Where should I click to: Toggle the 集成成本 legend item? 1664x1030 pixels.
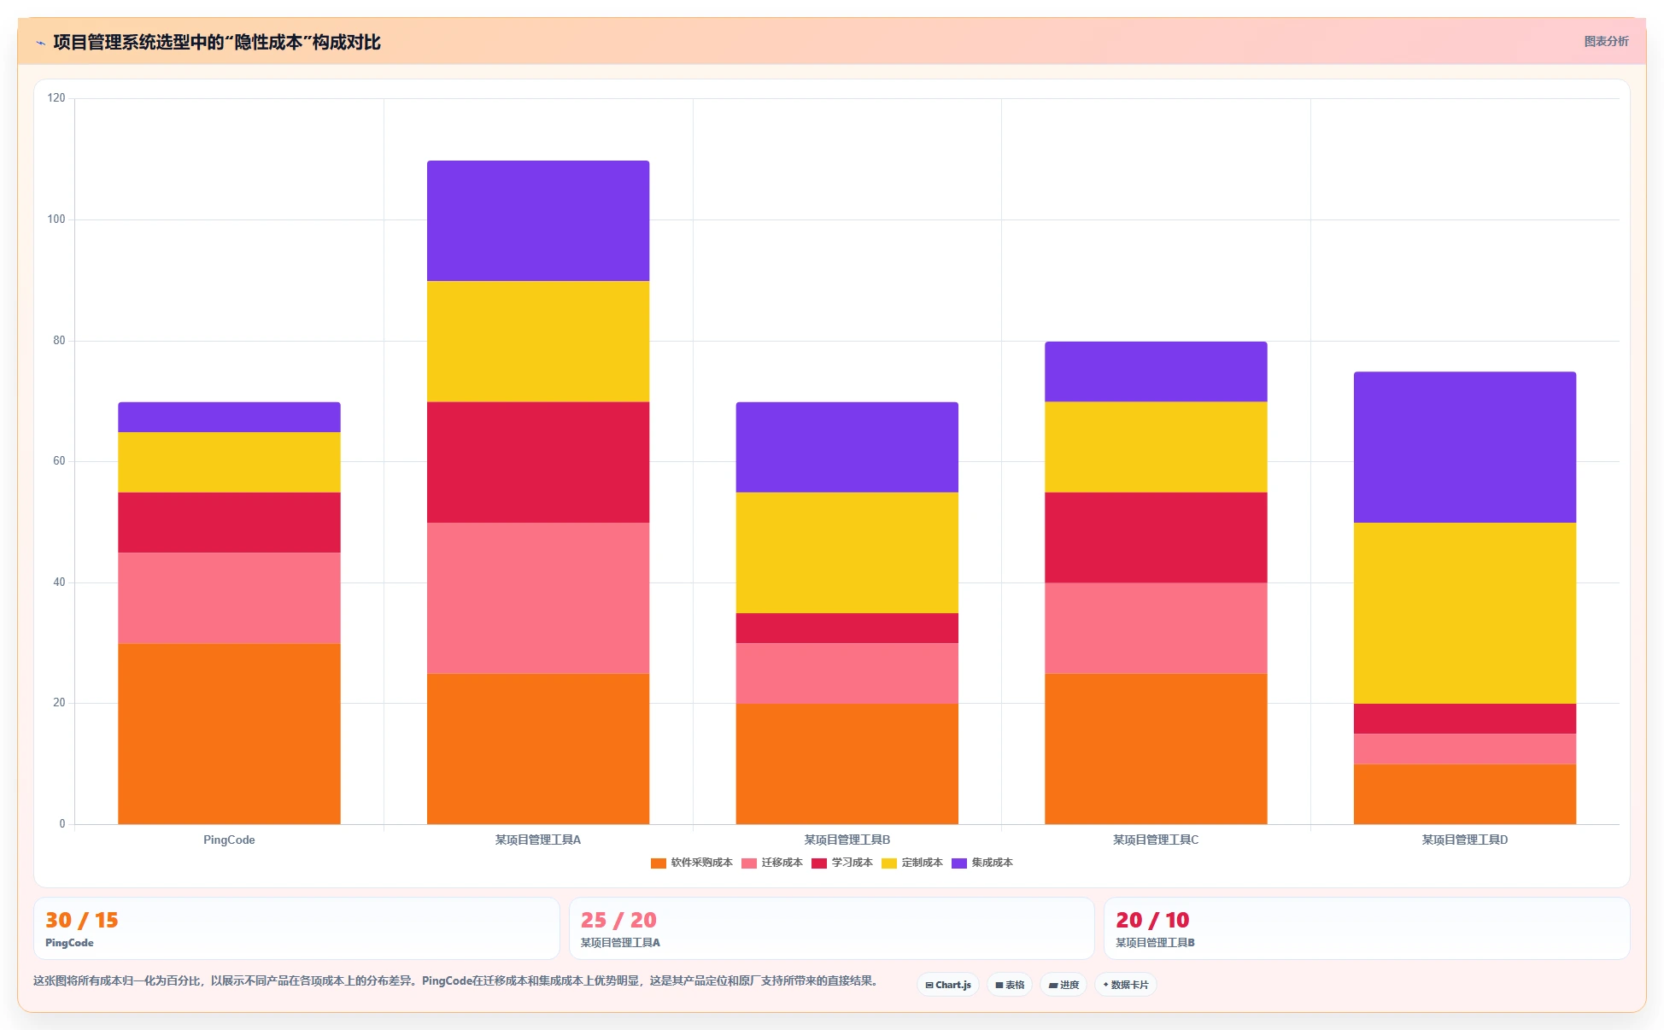[x=982, y=863]
